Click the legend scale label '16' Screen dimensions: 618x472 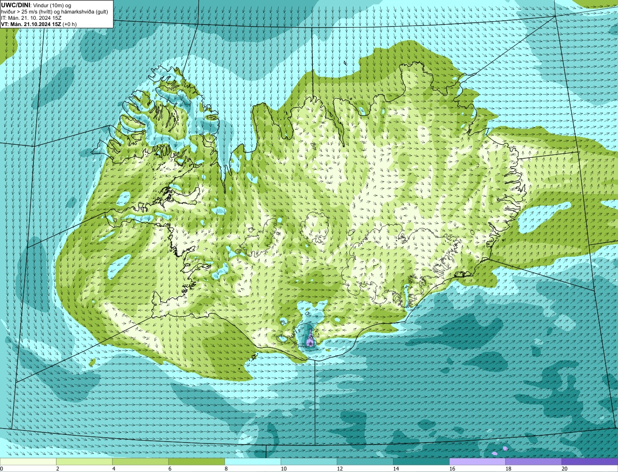pos(452,469)
